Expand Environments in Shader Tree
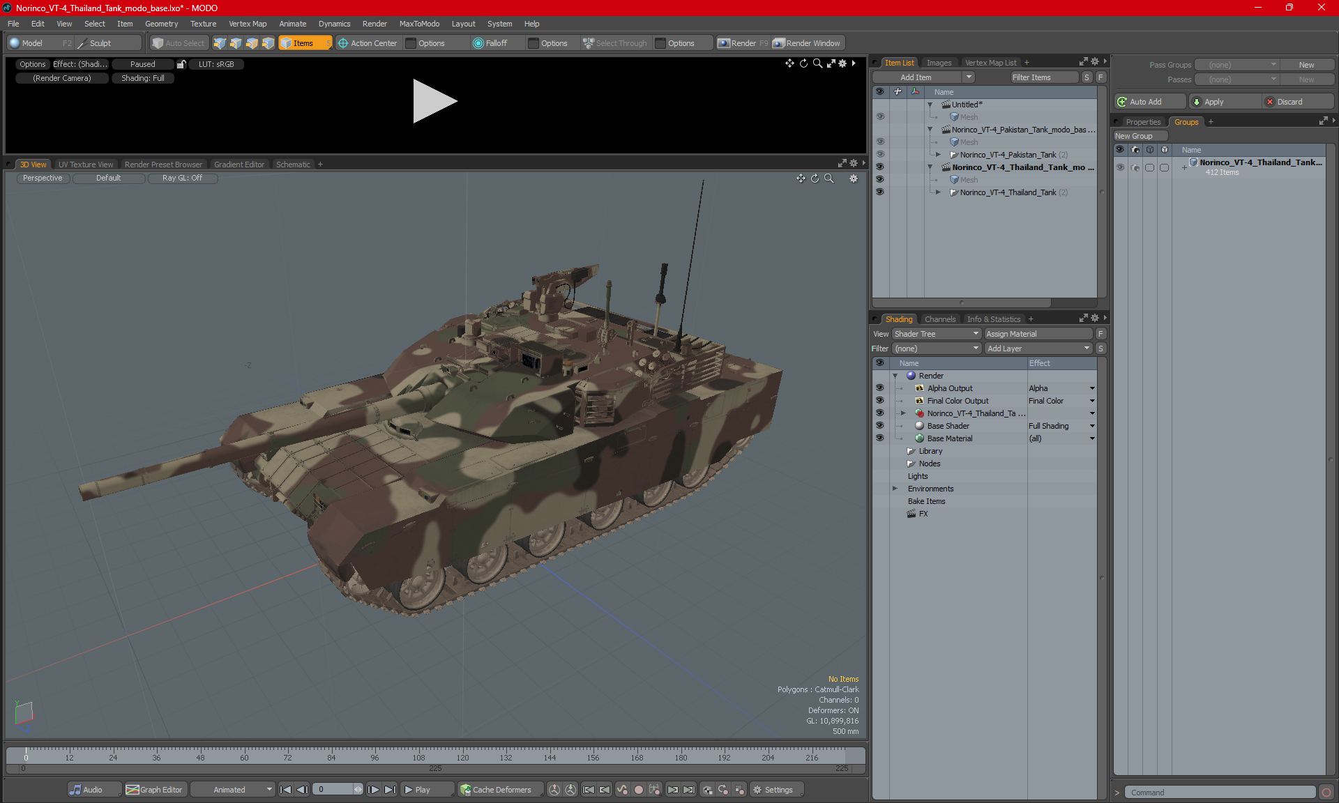Viewport: 1339px width, 803px height. (895, 489)
